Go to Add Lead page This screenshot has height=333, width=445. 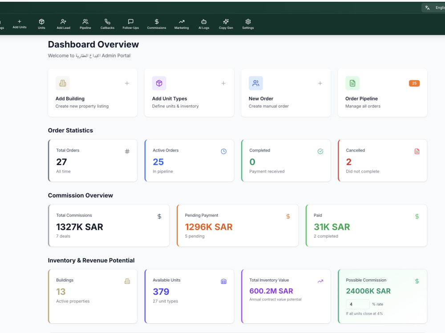coord(63,24)
